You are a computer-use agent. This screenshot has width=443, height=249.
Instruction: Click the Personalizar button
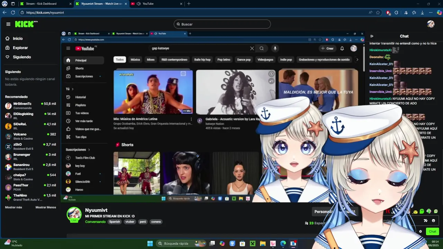click(x=324, y=212)
